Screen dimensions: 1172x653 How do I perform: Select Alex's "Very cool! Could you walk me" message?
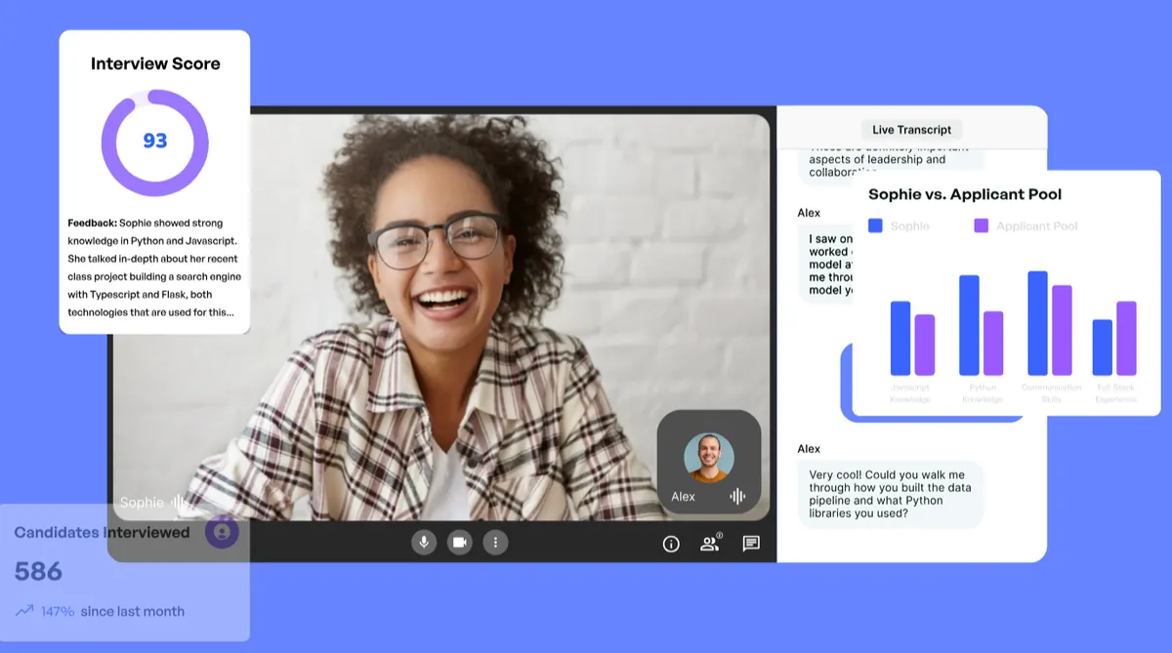point(891,494)
